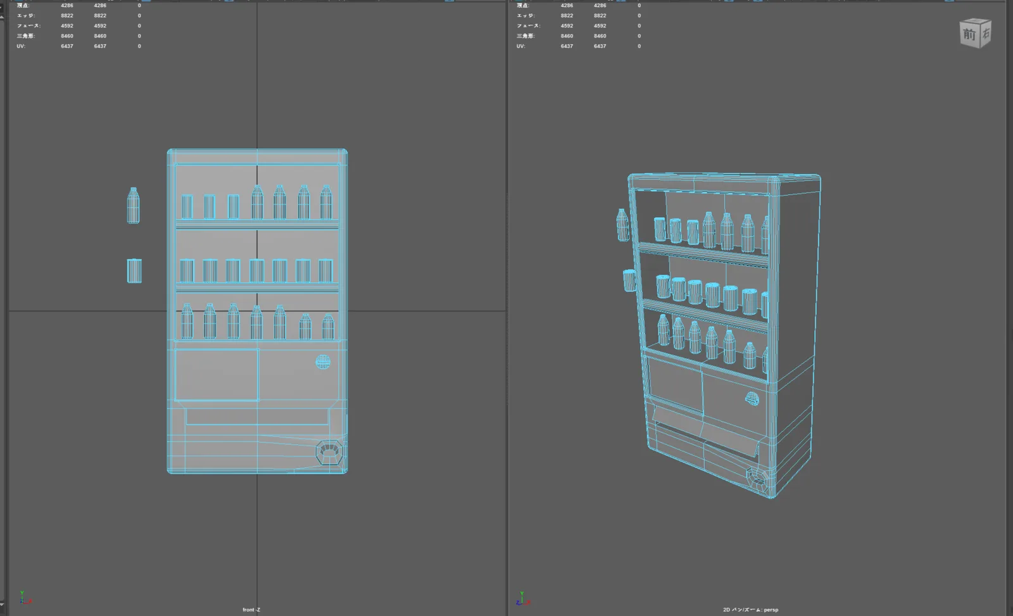Click the XYZ axis gizmo in the front view
Screen dimensions: 1013x616
(24, 598)
